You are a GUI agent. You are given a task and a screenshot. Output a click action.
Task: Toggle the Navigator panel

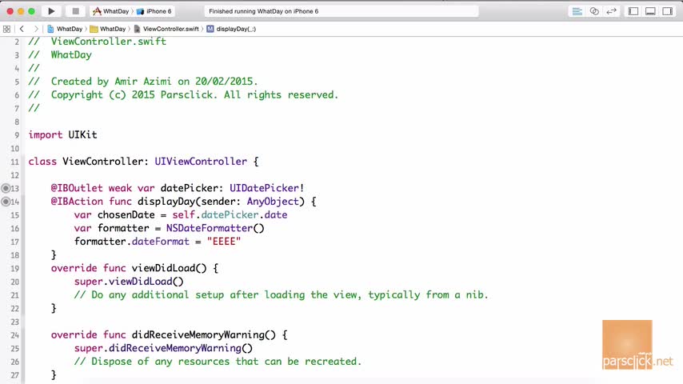(633, 11)
